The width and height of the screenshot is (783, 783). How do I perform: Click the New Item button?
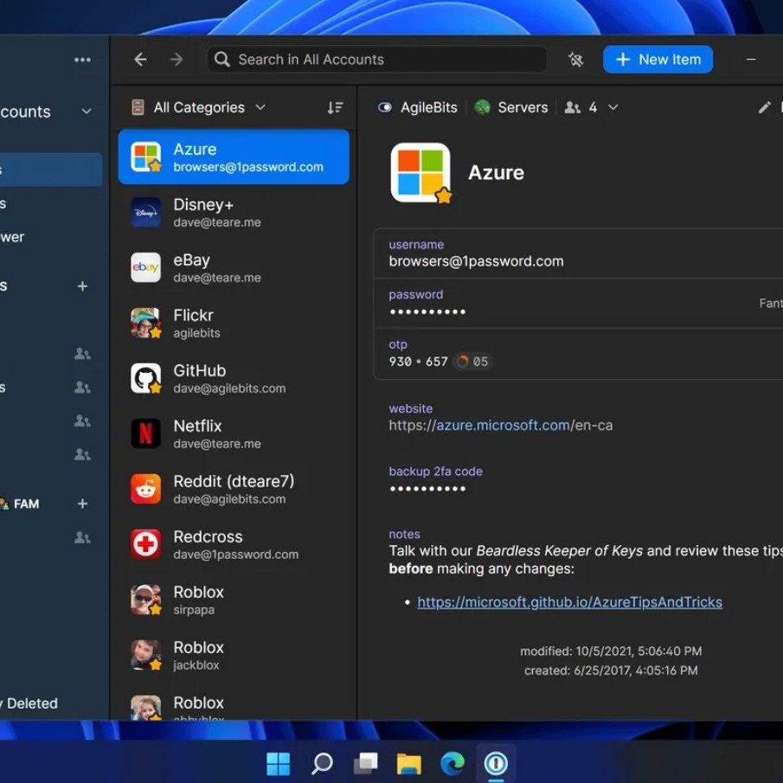click(658, 60)
